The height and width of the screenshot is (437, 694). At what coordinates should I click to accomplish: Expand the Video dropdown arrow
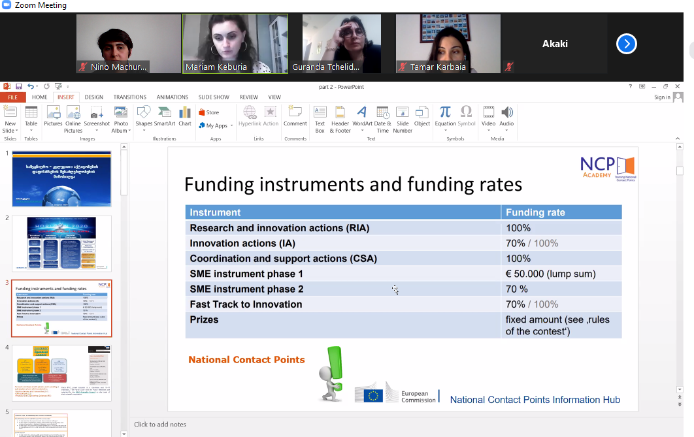point(488,131)
